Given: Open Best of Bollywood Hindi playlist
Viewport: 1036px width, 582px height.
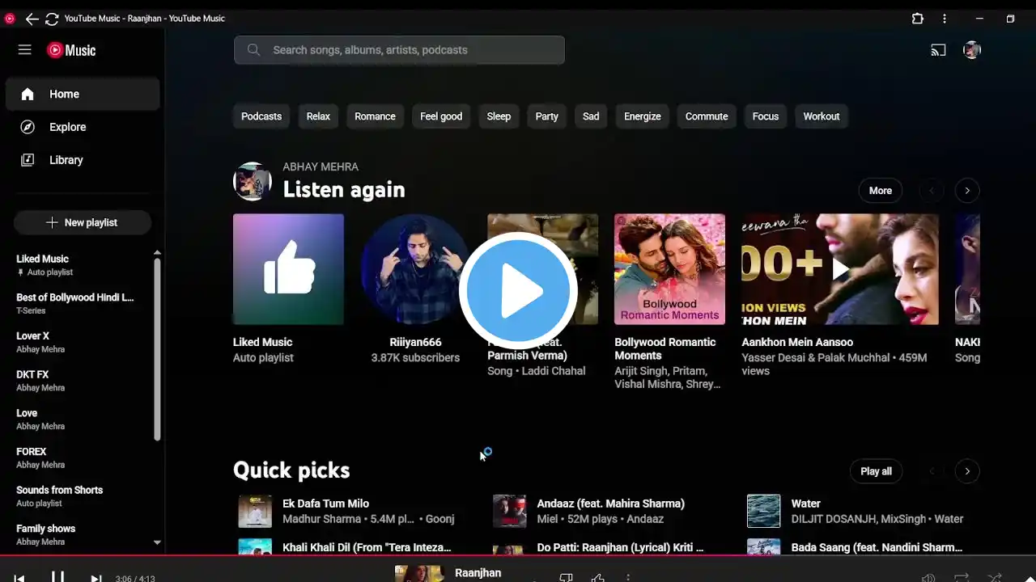Looking at the screenshot, I should [x=79, y=304].
